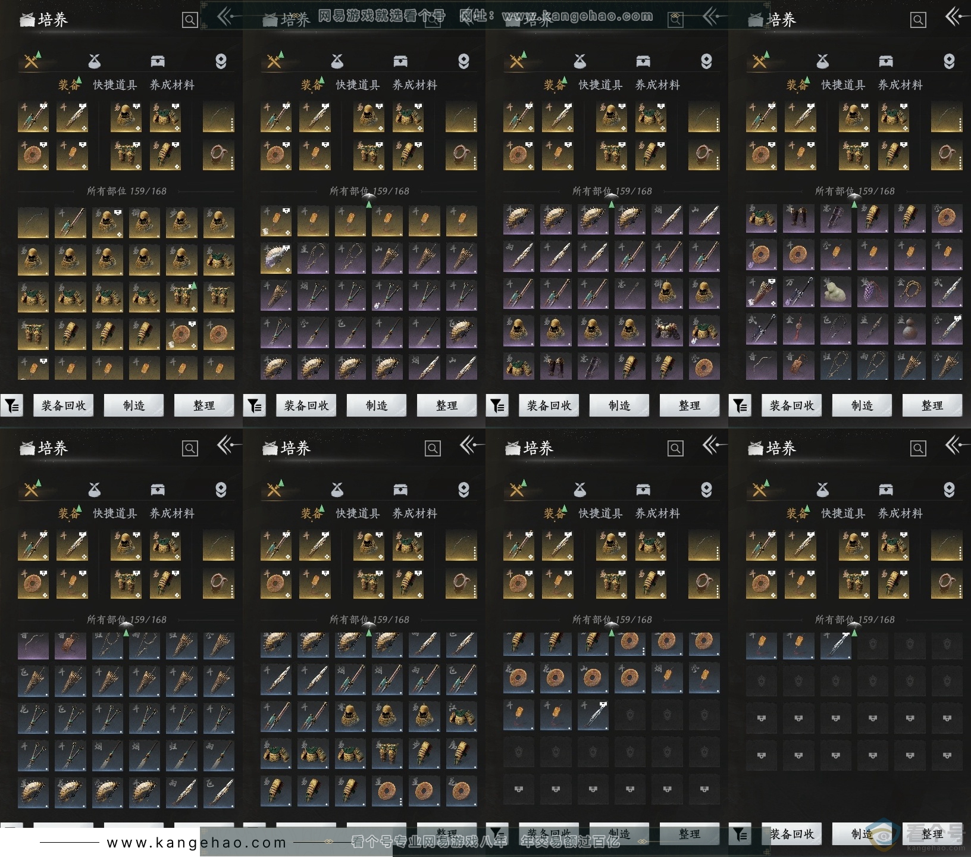
Task: Open filter icon beside 装备回收 in top-left panel
Action: [x=12, y=406]
